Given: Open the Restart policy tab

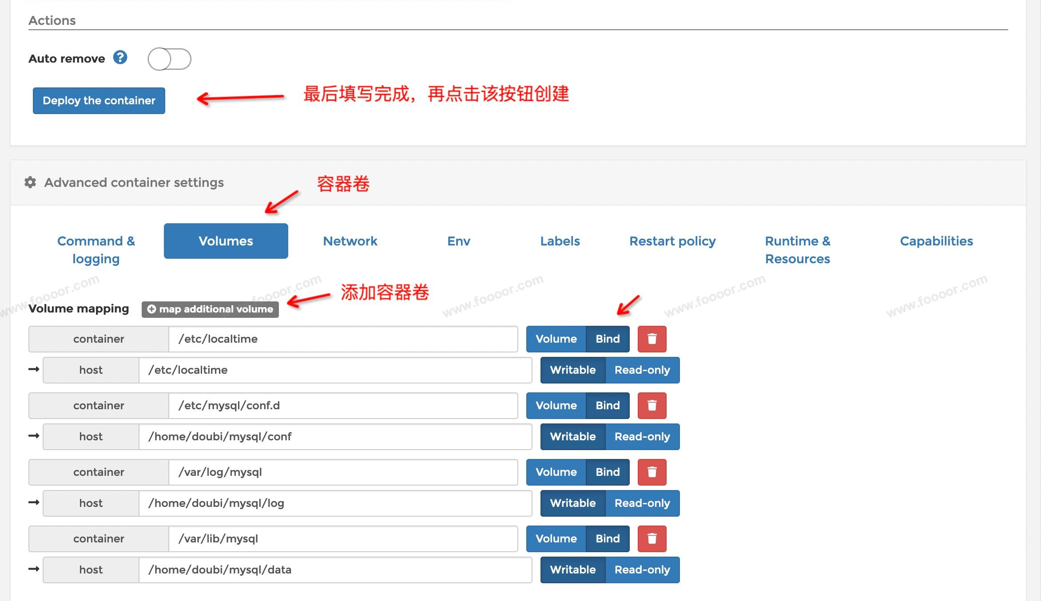Looking at the screenshot, I should click(x=672, y=241).
